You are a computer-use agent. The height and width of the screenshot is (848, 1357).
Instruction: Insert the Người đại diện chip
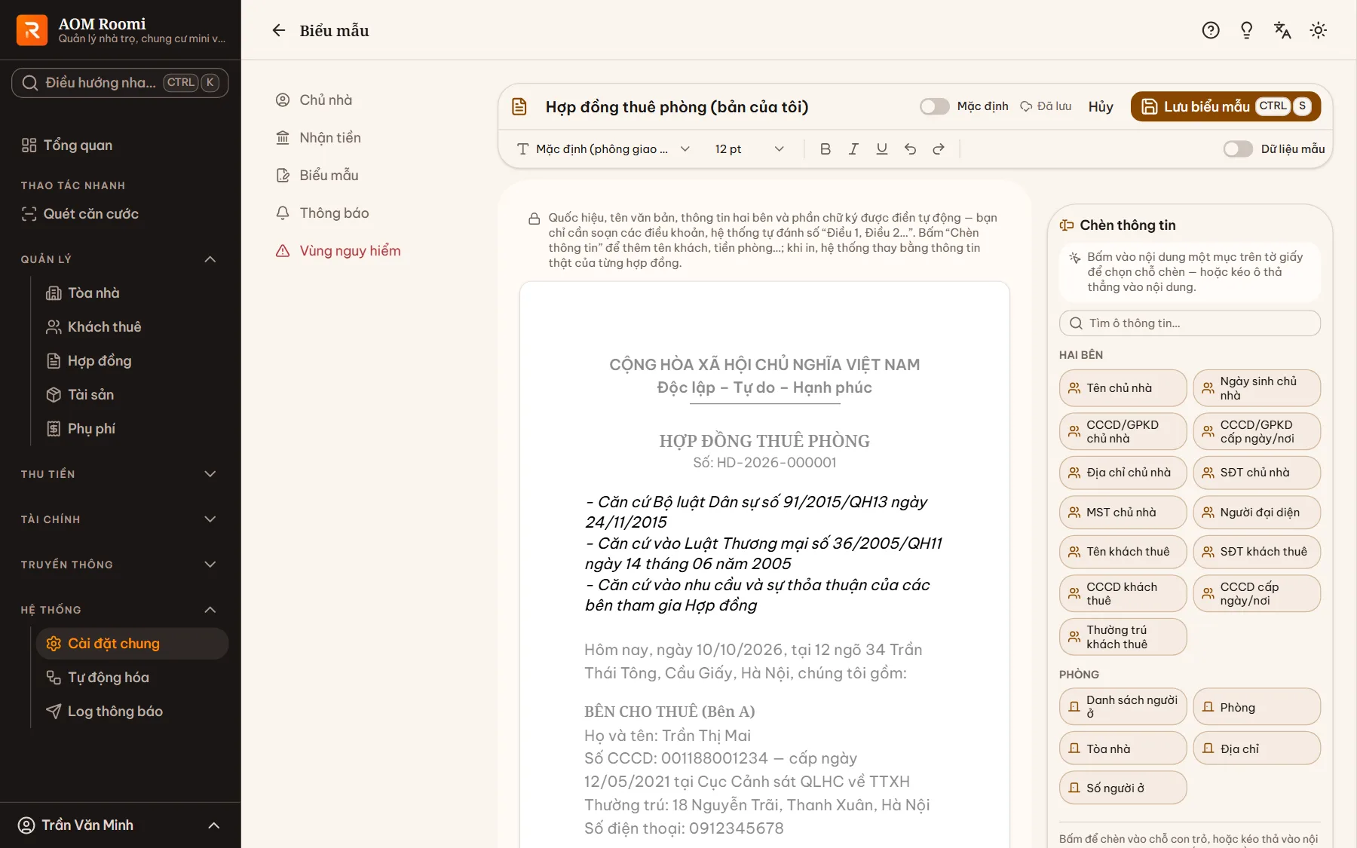pyautogui.click(x=1257, y=513)
